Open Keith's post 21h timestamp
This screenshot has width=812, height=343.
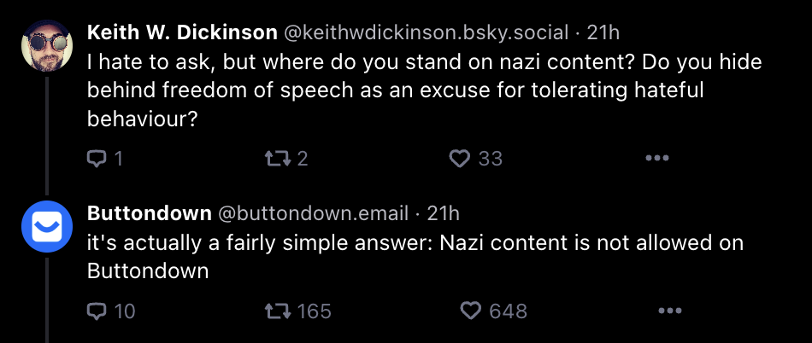(603, 33)
